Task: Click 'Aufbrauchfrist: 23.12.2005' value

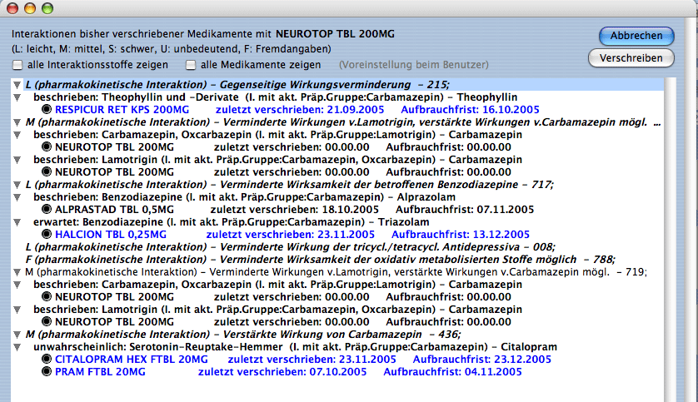Action: pos(482,360)
